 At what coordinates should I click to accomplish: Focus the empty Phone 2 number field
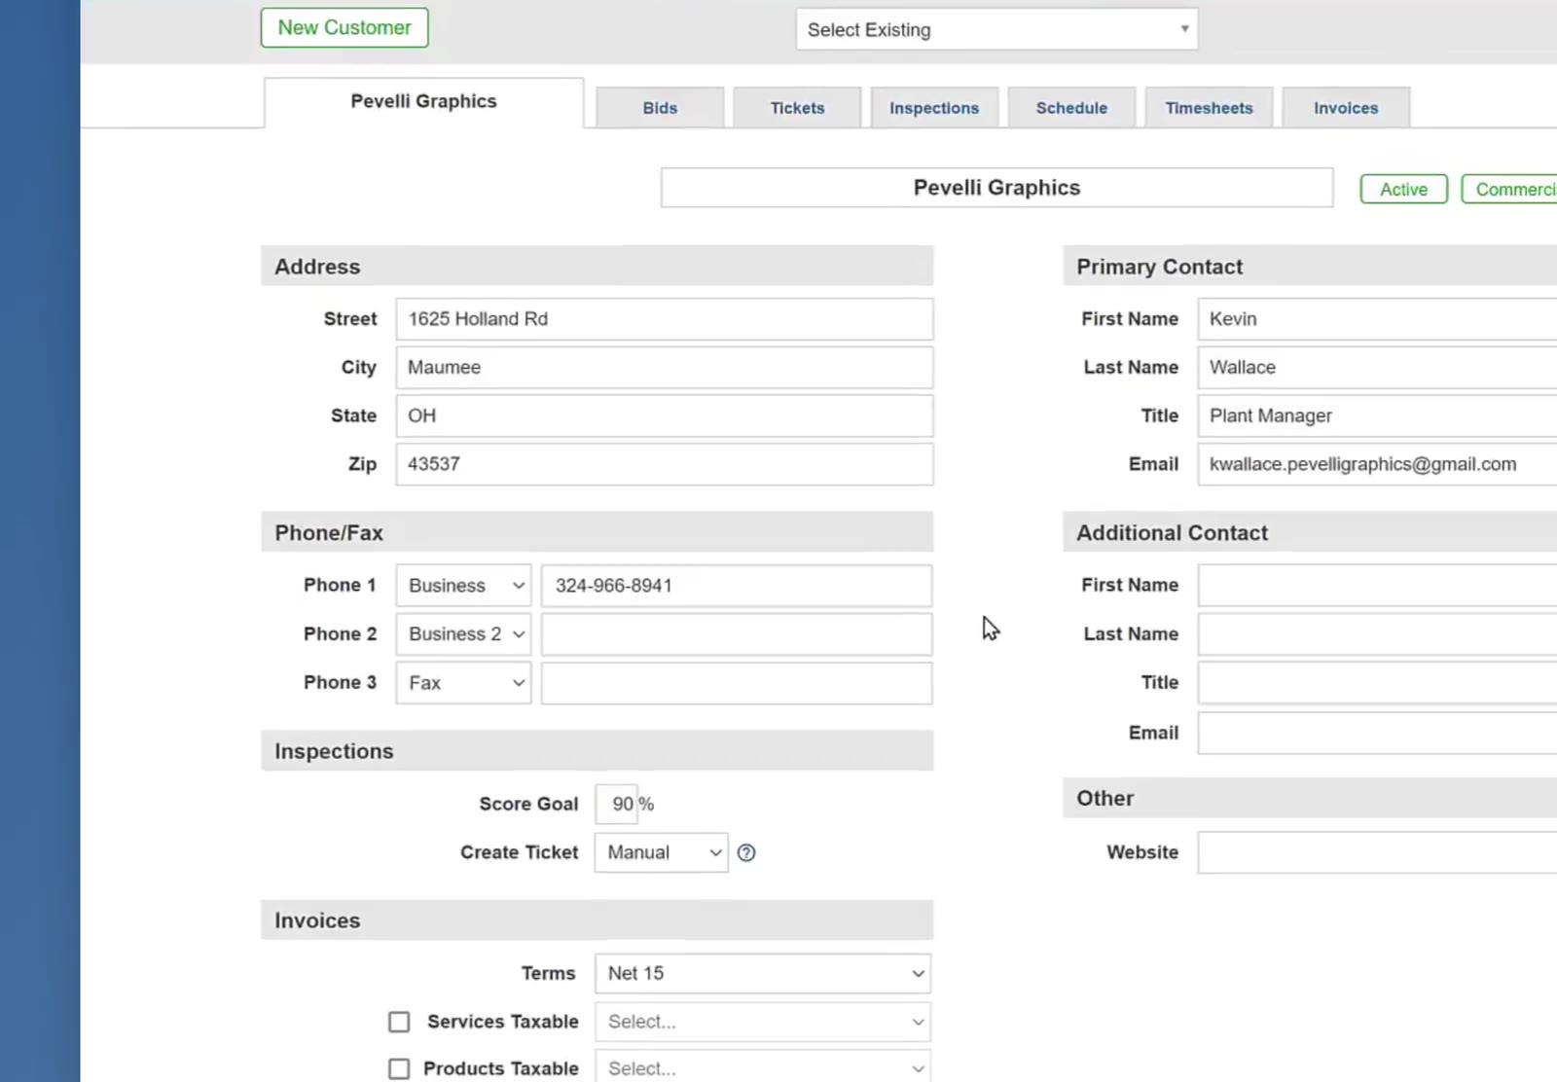[x=737, y=634]
